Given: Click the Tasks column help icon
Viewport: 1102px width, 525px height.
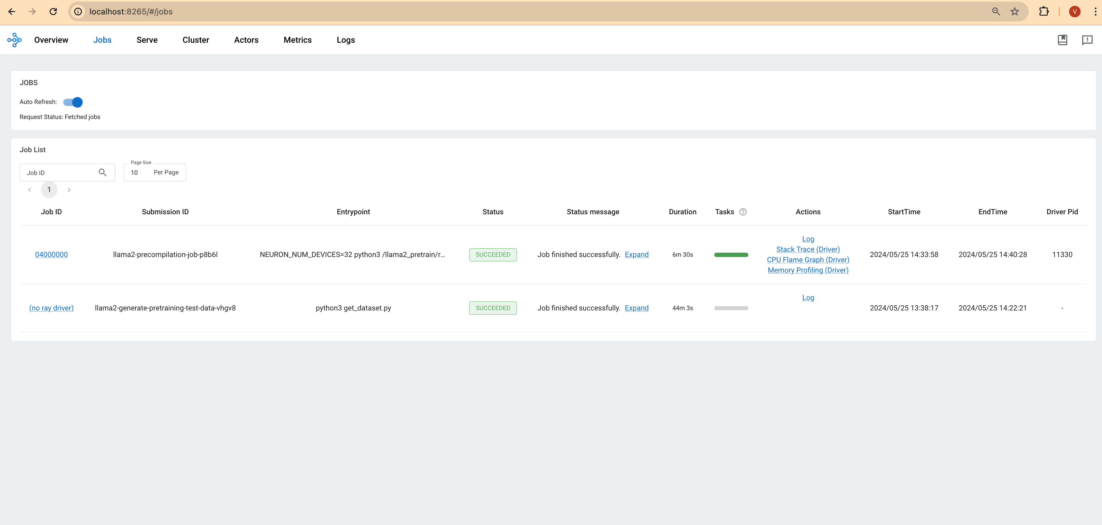Looking at the screenshot, I should [x=743, y=212].
